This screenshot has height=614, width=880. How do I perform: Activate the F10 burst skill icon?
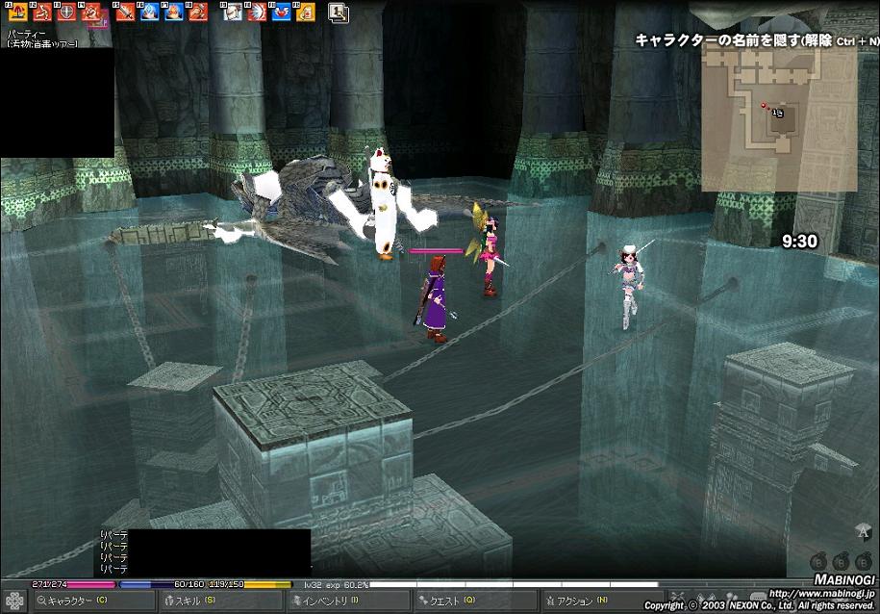click(257, 12)
